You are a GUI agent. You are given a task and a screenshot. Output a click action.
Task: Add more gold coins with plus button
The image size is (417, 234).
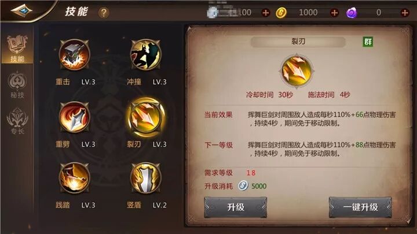coord(334,13)
